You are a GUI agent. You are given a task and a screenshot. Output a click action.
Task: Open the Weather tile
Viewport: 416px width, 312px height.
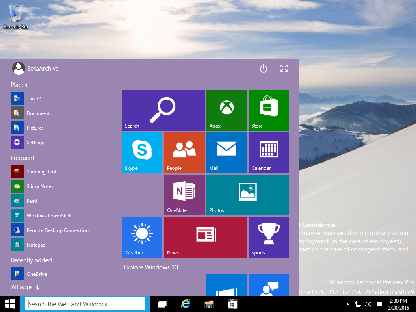(x=142, y=237)
